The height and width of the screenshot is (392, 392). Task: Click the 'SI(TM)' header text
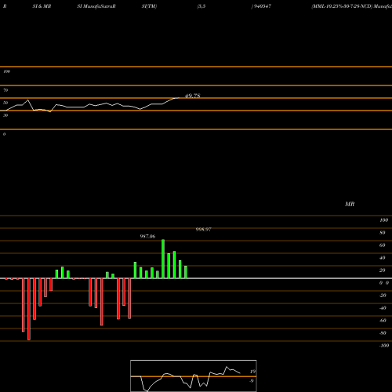(149, 6)
